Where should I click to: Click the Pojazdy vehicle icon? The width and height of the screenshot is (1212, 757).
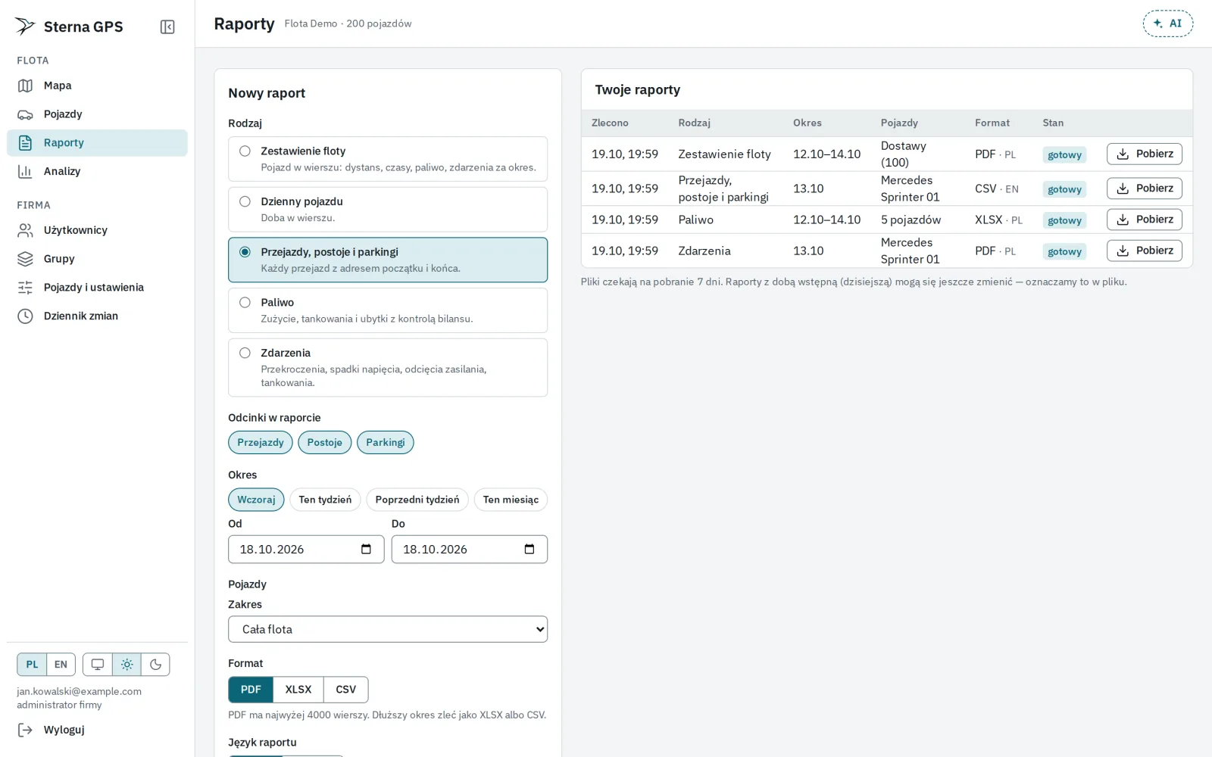coord(25,114)
